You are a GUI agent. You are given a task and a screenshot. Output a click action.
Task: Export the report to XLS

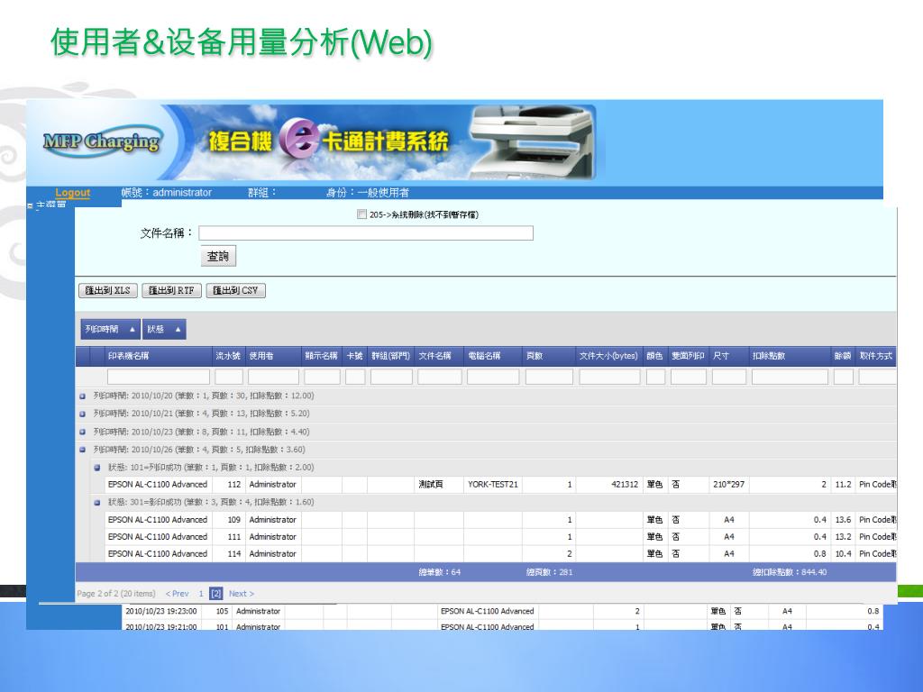[x=108, y=291]
